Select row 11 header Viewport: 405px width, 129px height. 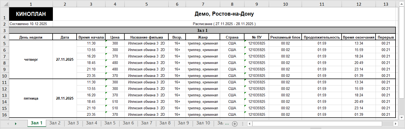pyautogui.click(x=4, y=82)
